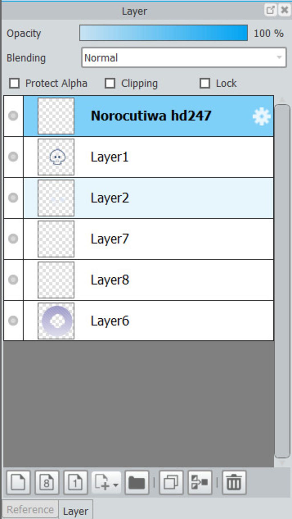The height and width of the screenshot is (519, 292).
Task: Hide Layer6 using its visibility dot
Action: click(x=13, y=320)
